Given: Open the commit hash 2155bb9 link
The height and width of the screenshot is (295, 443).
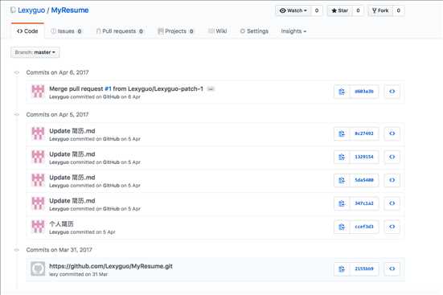Looking at the screenshot, I should pos(364,268).
